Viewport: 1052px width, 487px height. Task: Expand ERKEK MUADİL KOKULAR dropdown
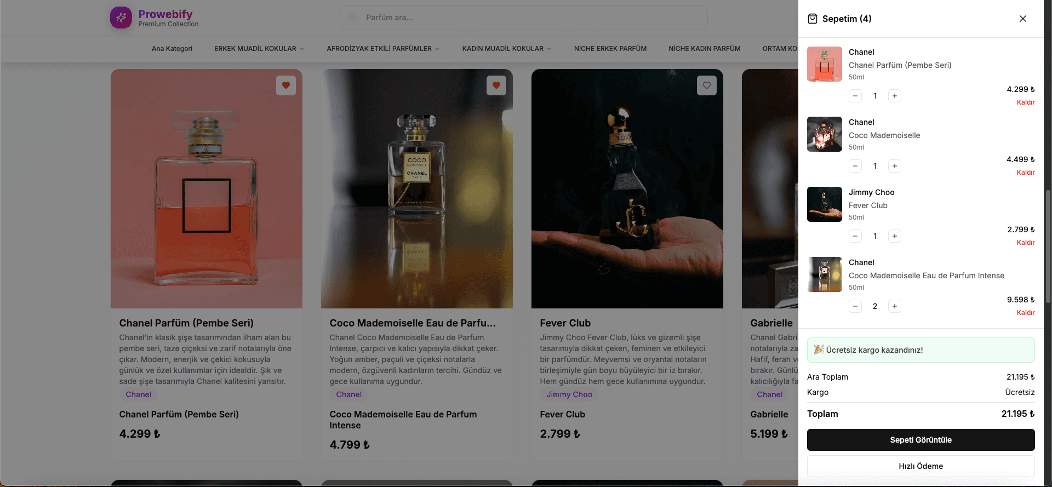point(259,49)
